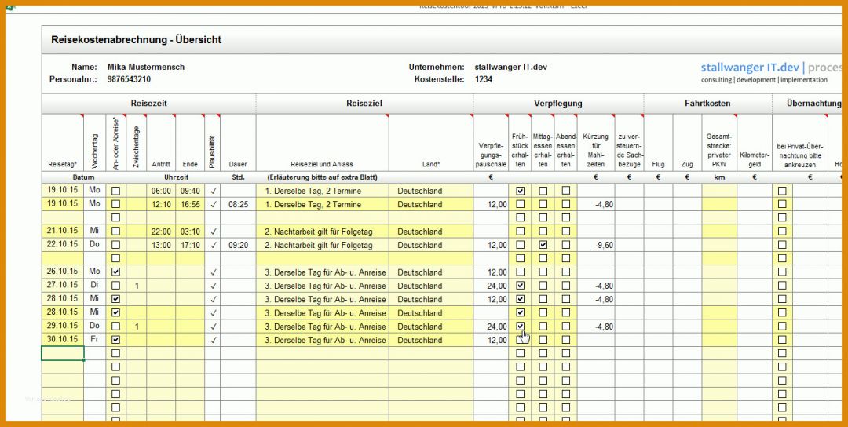The image size is (848, 427).
Task: Select Verpflegungspauschale '24,00' in 29.10.15 row
Action: (x=491, y=327)
